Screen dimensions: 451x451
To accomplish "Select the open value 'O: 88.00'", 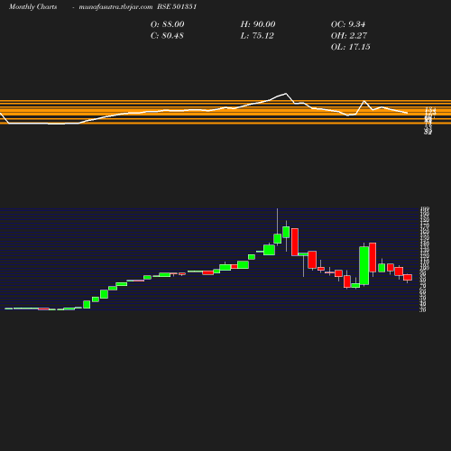I will tap(168, 24).
